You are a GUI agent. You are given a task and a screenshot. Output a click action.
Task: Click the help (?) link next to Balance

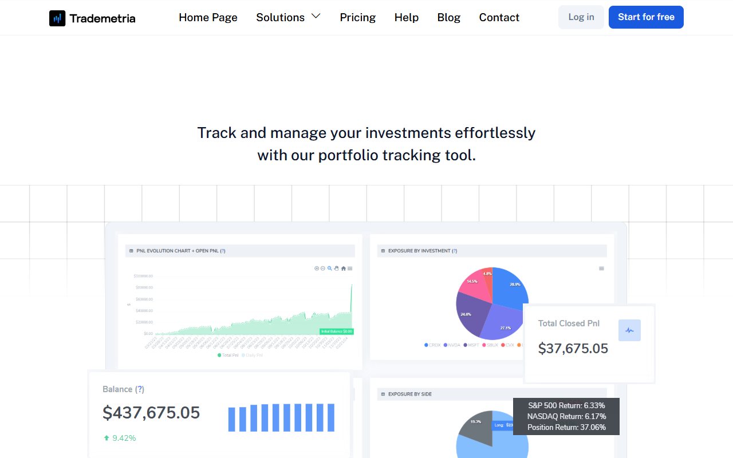(x=140, y=389)
